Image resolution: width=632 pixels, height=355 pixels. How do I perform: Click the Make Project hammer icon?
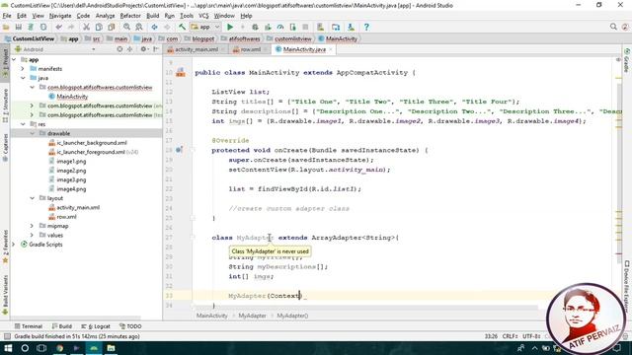(182, 27)
